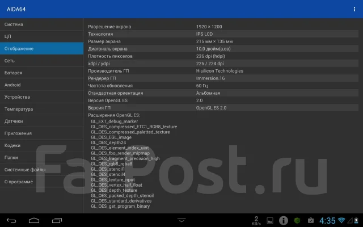Open the recent apps overview
The height and width of the screenshot is (227, 363).
57,221
